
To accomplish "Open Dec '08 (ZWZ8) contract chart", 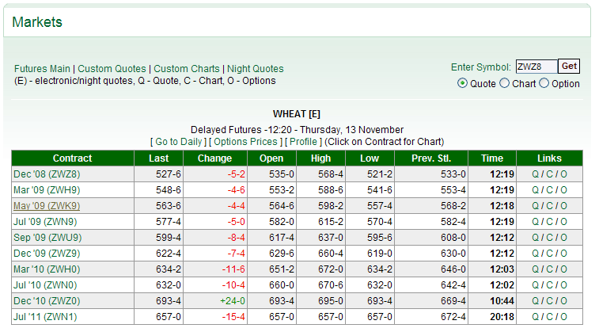I will [47, 174].
